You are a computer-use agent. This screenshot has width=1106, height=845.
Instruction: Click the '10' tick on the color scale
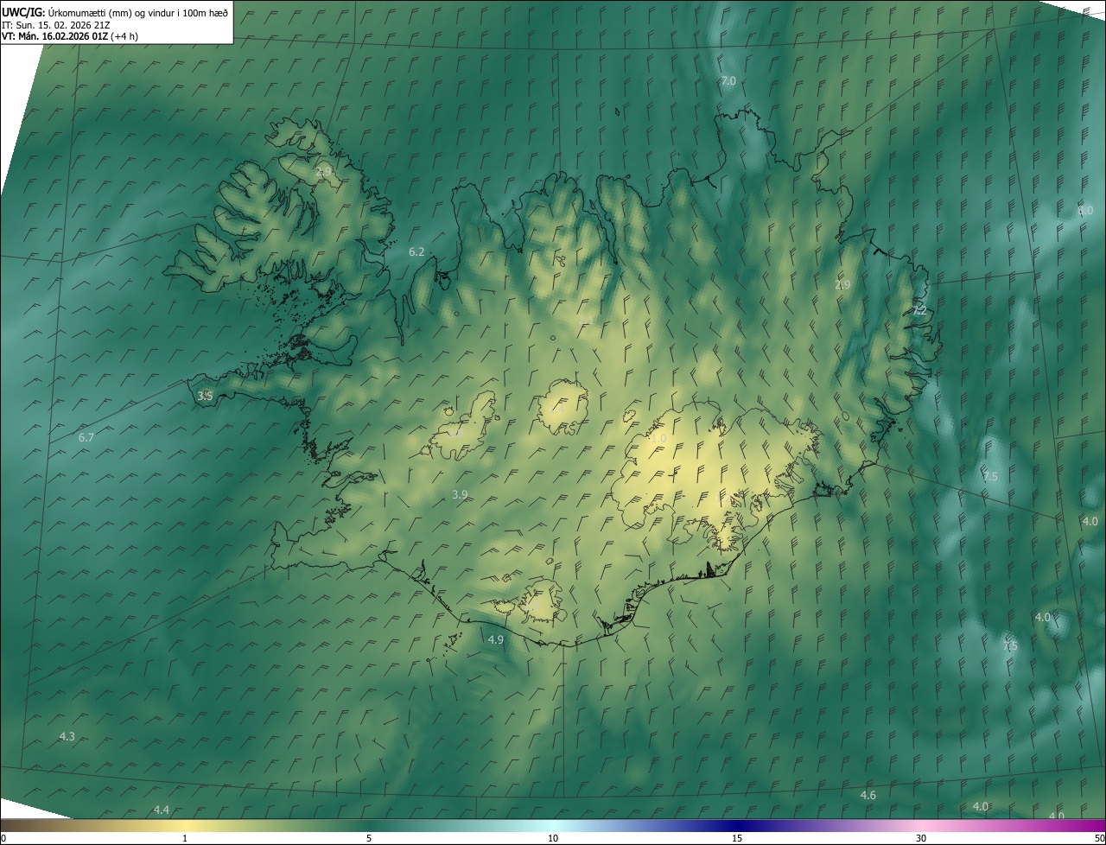point(553,838)
